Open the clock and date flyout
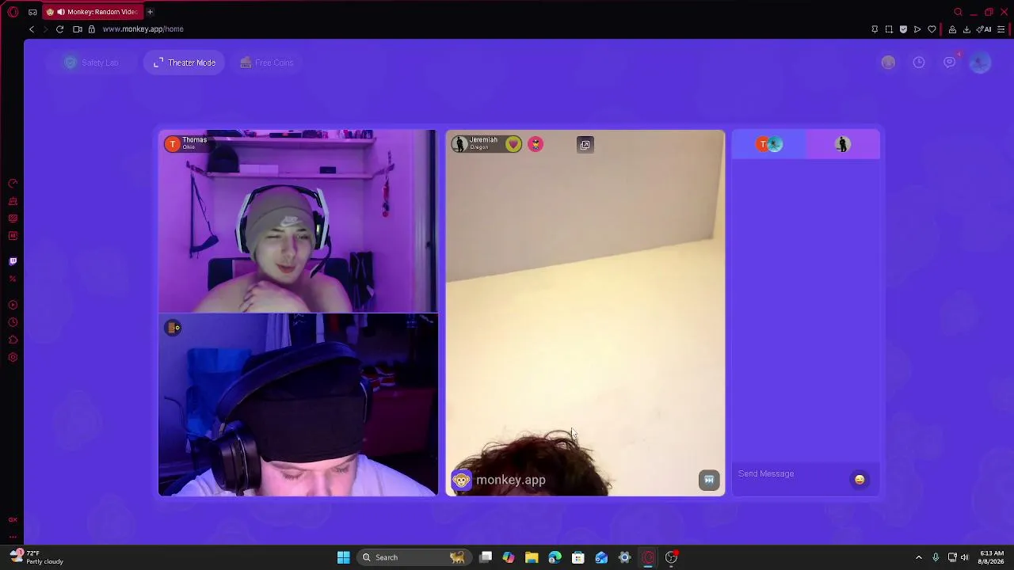This screenshot has height=570, width=1014. coord(992,557)
